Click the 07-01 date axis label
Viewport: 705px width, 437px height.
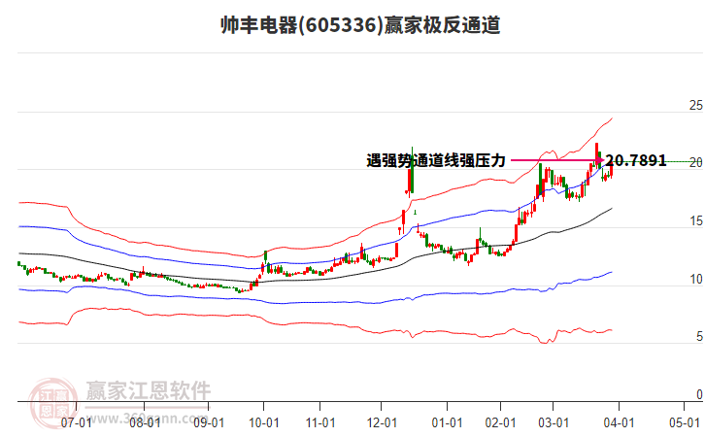(x=76, y=422)
